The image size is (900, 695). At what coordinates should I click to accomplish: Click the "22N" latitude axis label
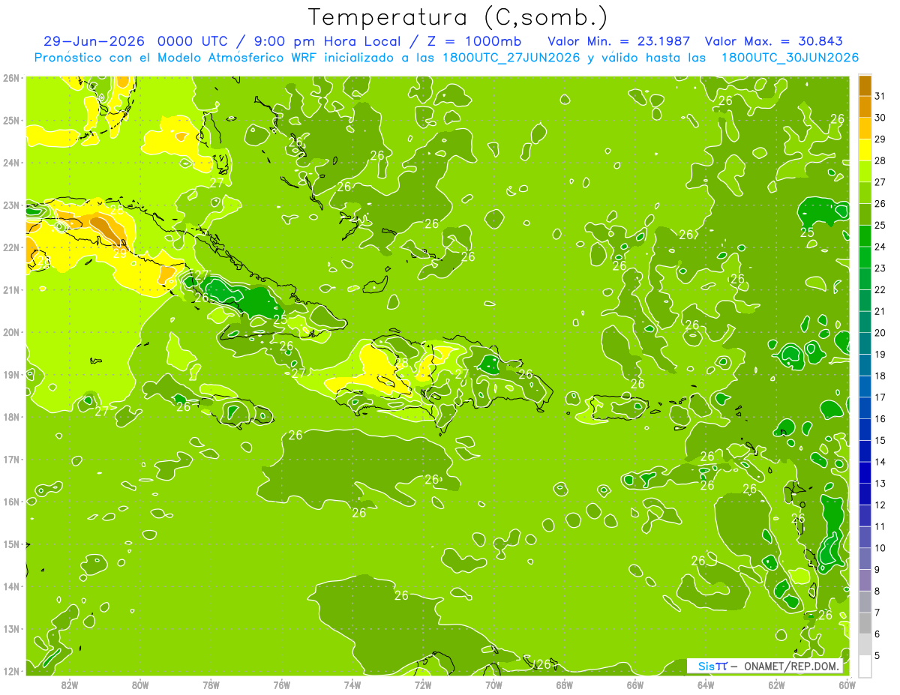point(11,247)
